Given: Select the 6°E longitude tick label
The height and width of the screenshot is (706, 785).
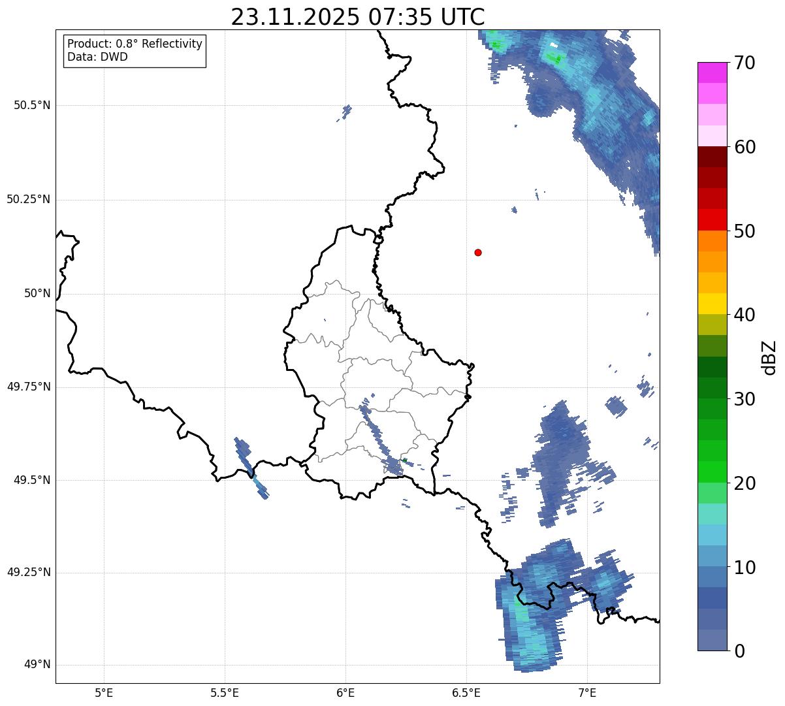Looking at the screenshot, I should (345, 692).
